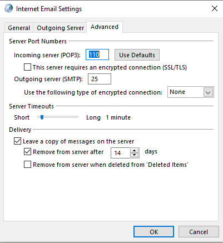Click the Internet Email Settings globe icon

8,8
